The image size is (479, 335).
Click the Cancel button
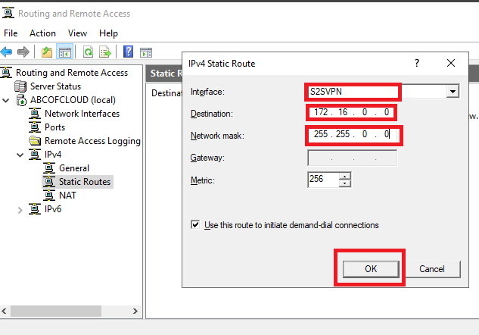tap(431, 268)
